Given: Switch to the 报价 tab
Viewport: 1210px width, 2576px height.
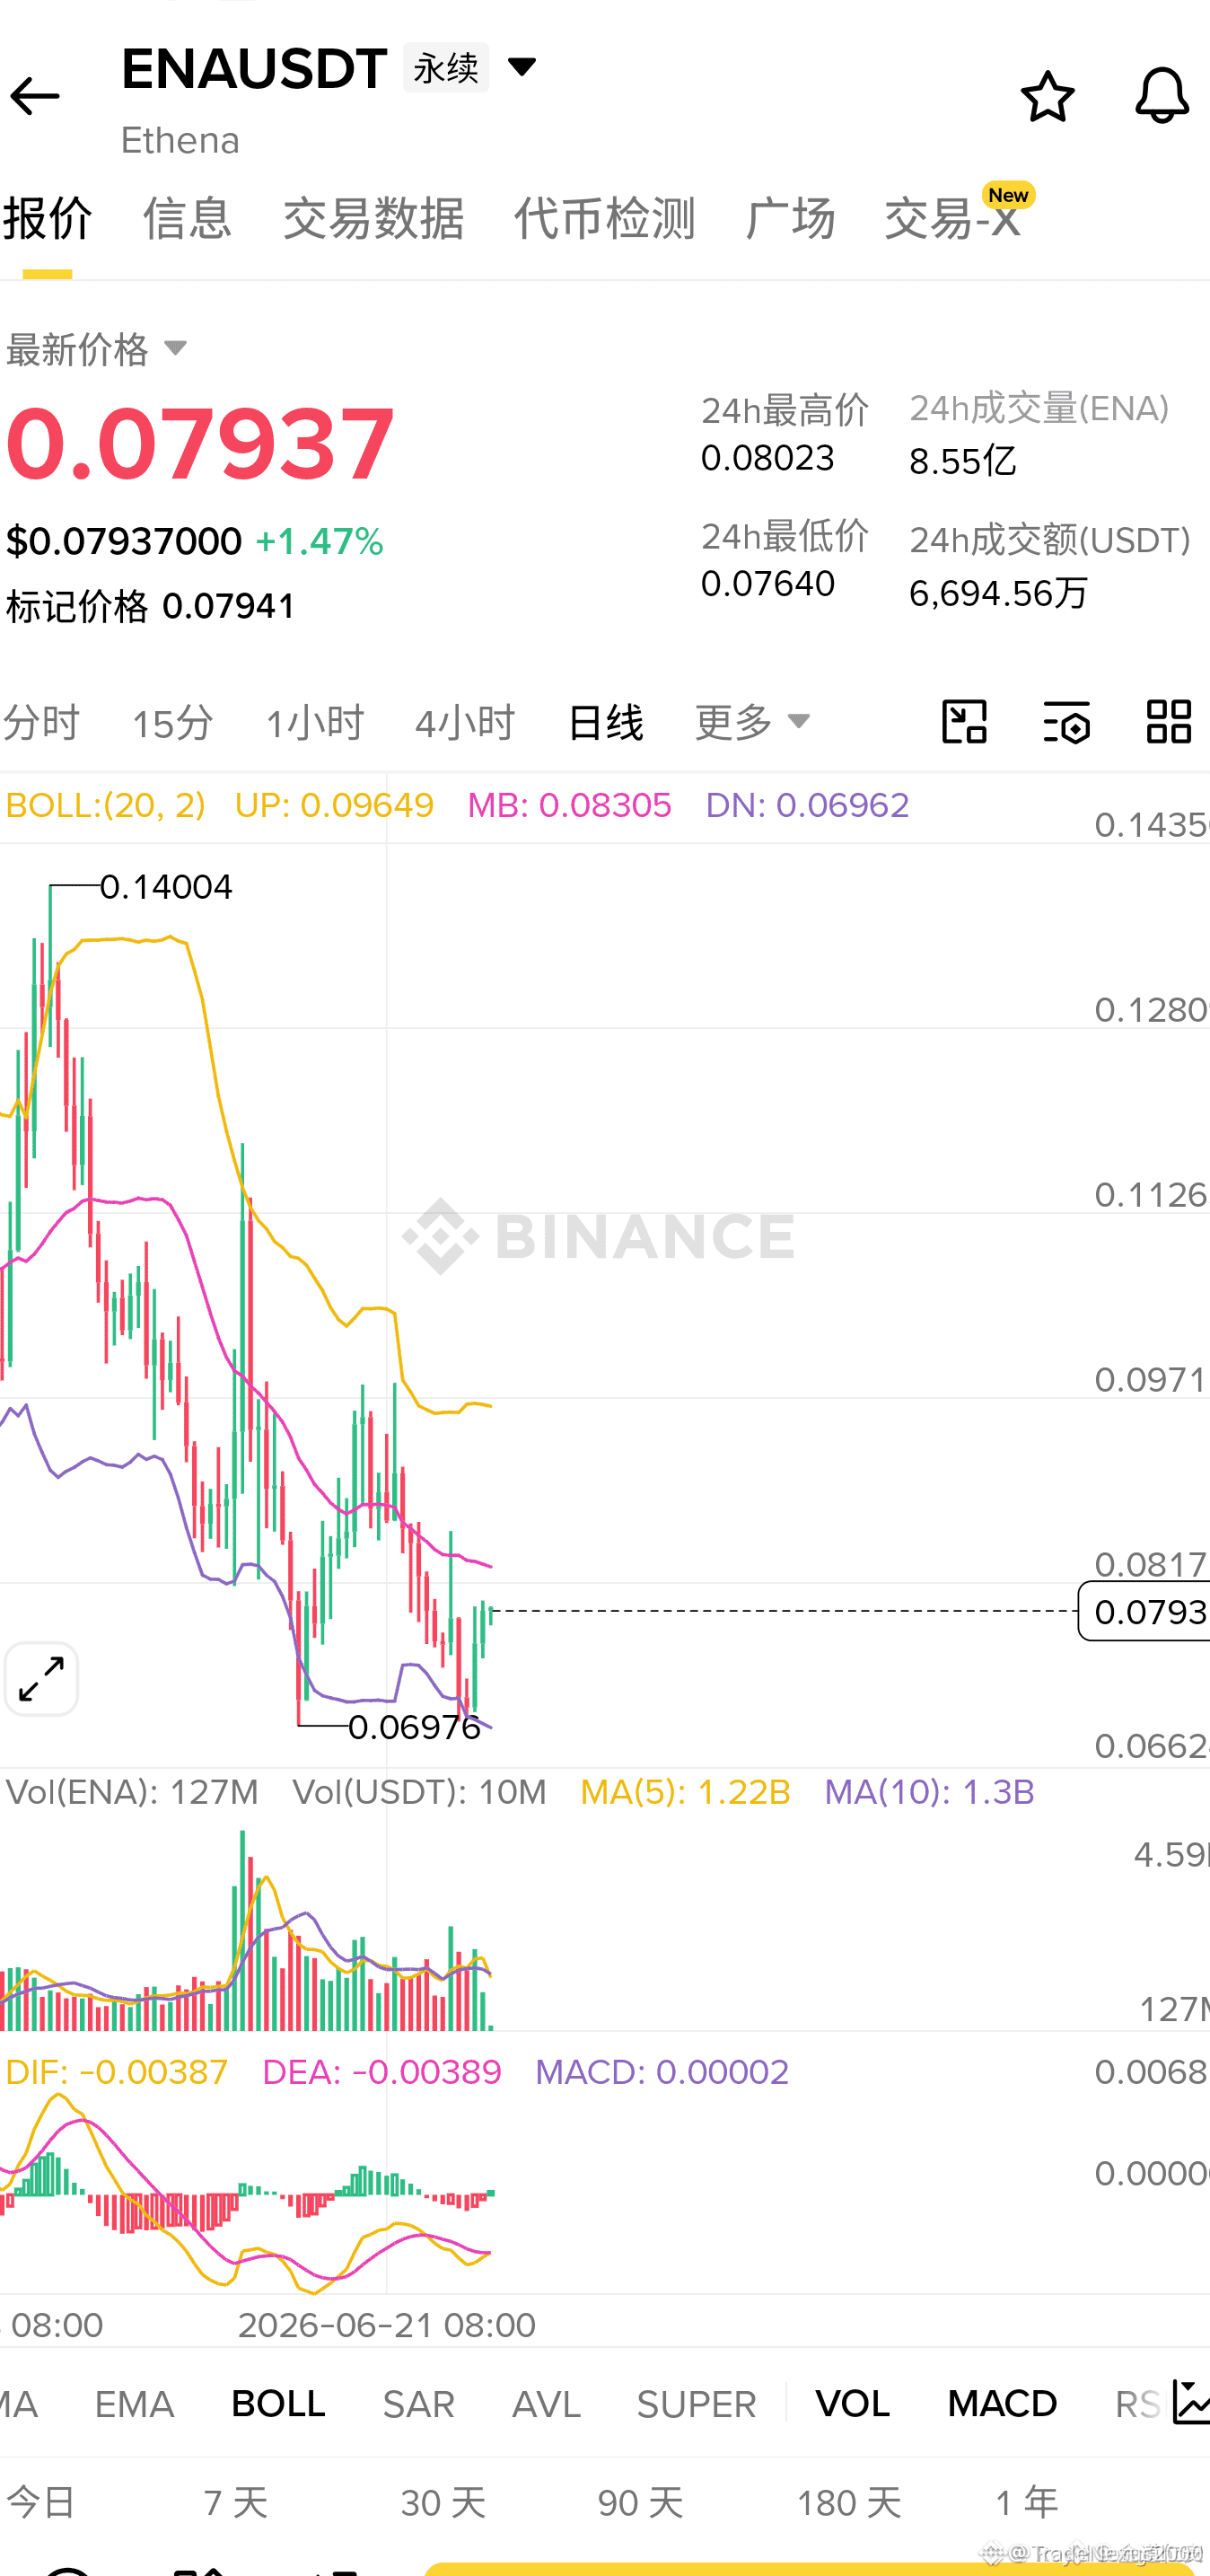Looking at the screenshot, I should 47,218.
